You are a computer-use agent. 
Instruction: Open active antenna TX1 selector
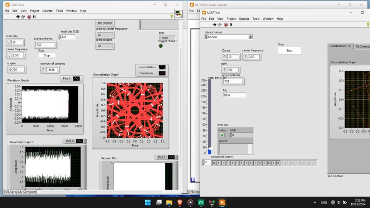pyautogui.click(x=233, y=81)
